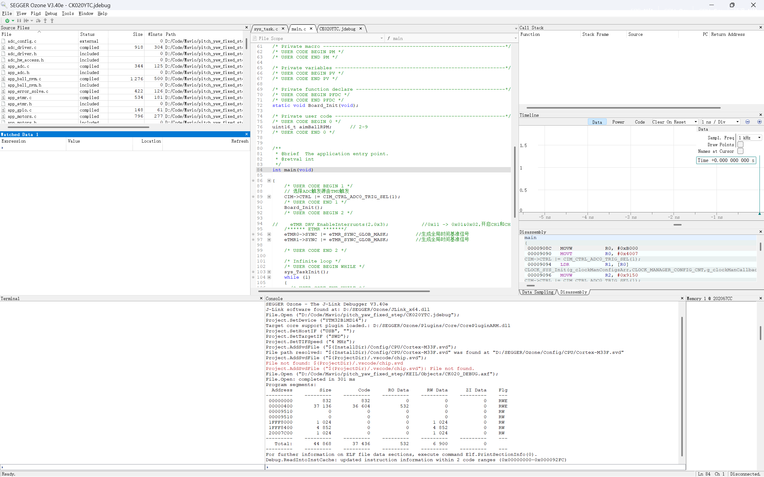Select the Data button in Timeline

(597, 122)
